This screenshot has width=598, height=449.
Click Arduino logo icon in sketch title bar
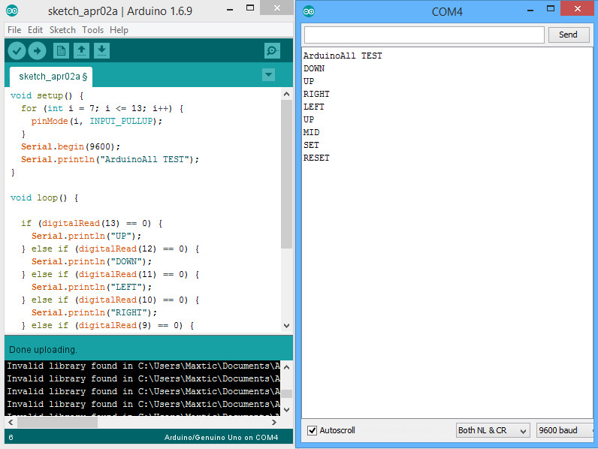(x=12, y=11)
